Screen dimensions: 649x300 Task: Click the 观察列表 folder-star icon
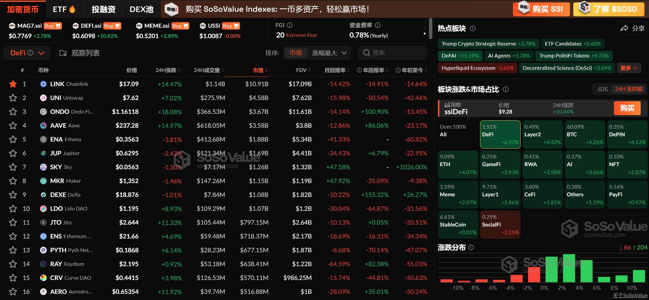(x=63, y=53)
